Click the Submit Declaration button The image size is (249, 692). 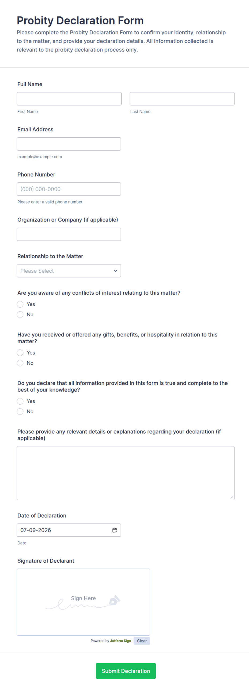click(x=126, y=671)
